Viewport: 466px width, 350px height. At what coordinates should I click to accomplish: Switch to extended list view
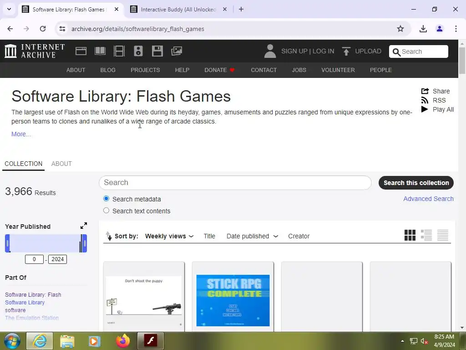(426, 236)
